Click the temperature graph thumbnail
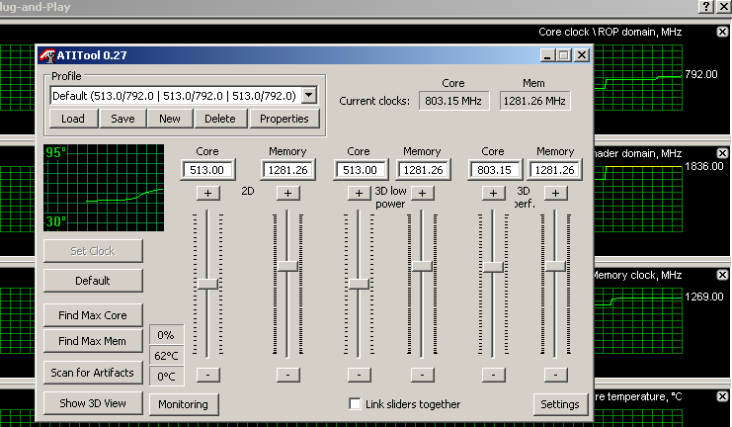Viewport: 732px width, 427px height. (x=104, y=188)
